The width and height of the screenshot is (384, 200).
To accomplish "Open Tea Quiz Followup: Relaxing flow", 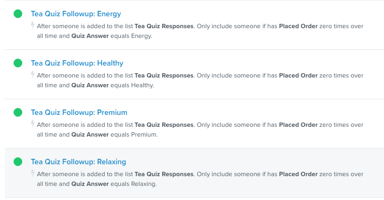I will pos(78,162).
